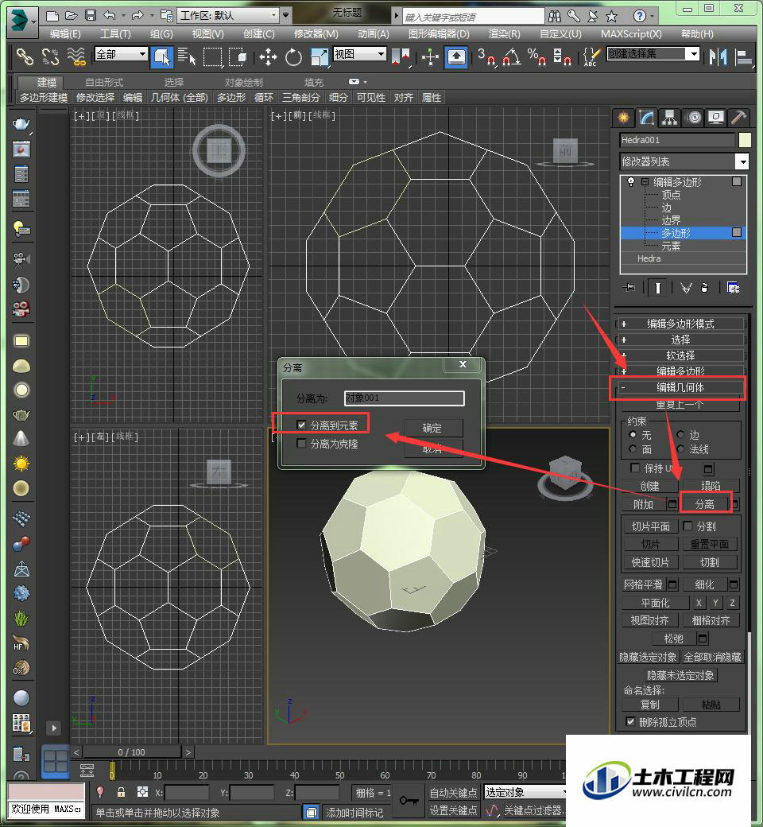Viewport: 763px width, 827px height.
Task: Toggle the 3D Snaps icon
Action: coord(486,56)
